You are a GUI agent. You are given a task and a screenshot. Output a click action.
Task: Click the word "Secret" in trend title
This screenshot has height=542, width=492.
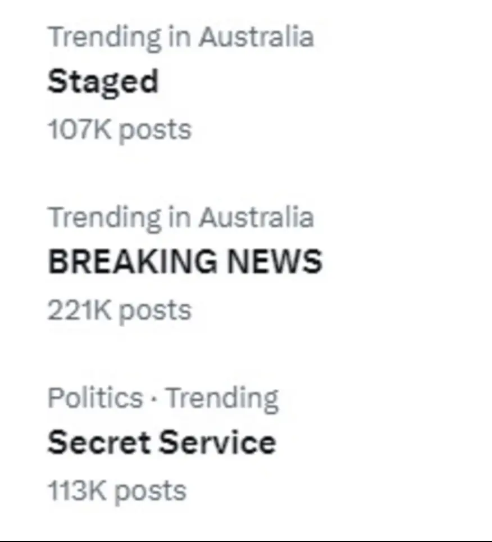(x=99, y=442)
